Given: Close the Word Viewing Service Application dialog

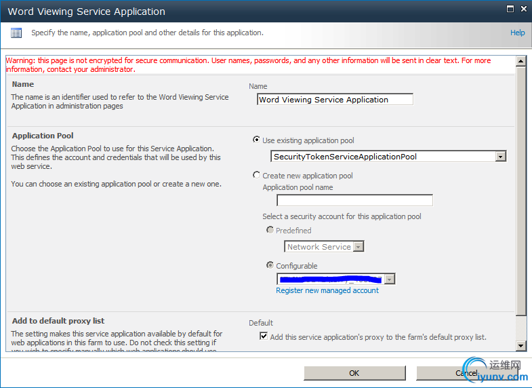Looking at the screenshot, I should click(x=524, y=9).
